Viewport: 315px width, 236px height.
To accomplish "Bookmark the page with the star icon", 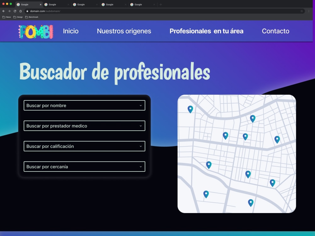I will (x=301, y=11).
